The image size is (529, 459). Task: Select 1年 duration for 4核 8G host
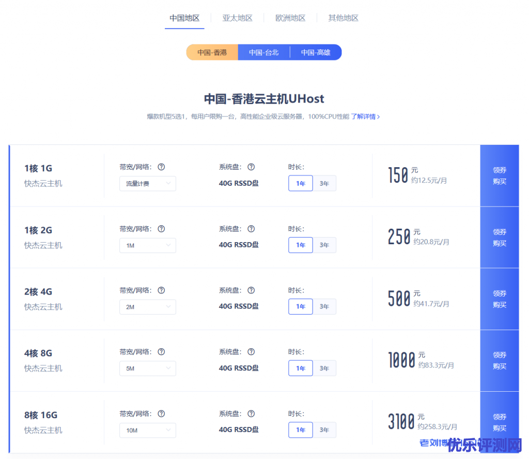pyautogui.click(x=301, y=368)
